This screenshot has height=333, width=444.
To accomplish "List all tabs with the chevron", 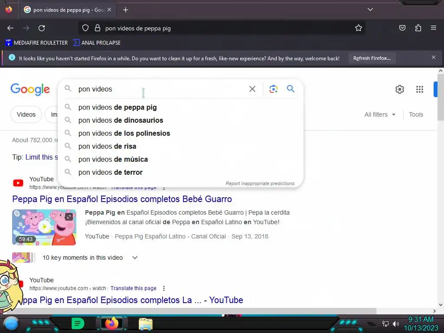I will click(370, 10).
